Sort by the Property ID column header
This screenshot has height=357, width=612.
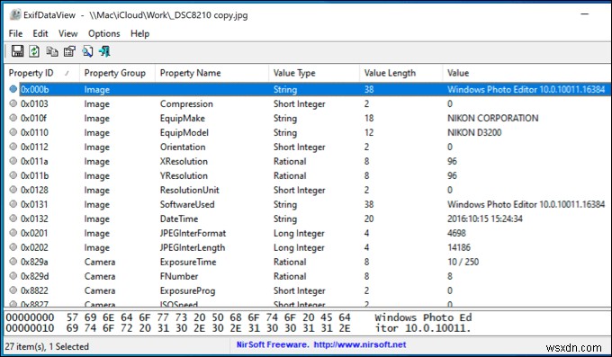(41, 73)
